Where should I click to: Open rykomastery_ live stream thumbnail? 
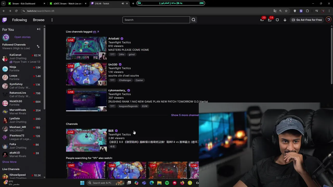pos(86,100)
